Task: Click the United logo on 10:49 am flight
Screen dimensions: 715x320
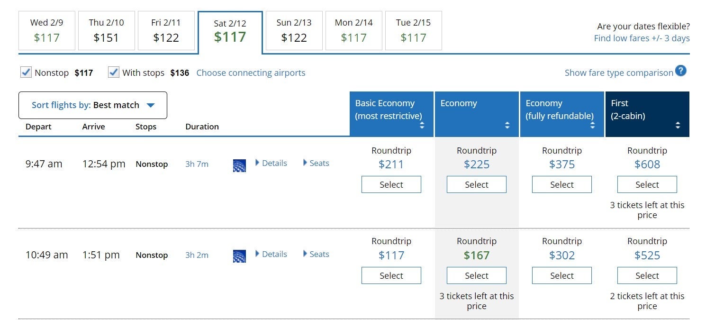Action: tap(239, 256)
